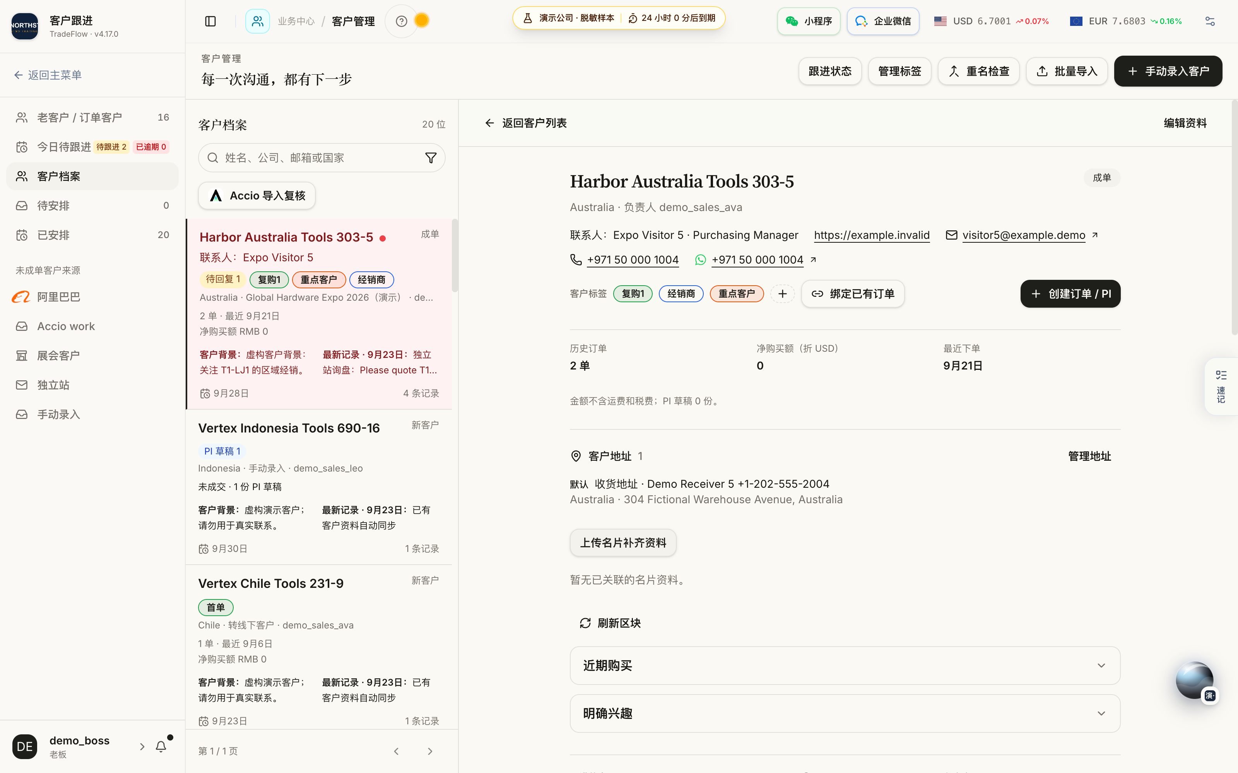Open 批量导入
1238x773 pixels.
coord(1067,71)
